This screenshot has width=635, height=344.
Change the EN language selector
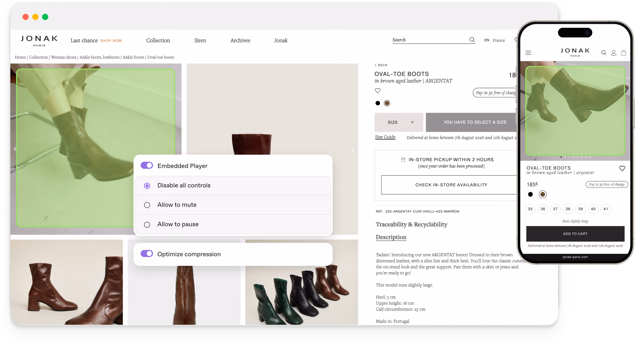point(487,40)
